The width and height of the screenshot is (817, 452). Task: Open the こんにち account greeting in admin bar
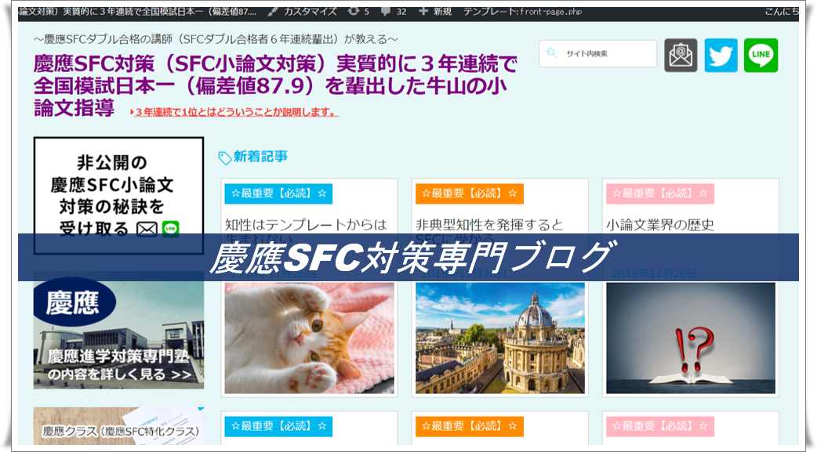(x=782, y=12)
